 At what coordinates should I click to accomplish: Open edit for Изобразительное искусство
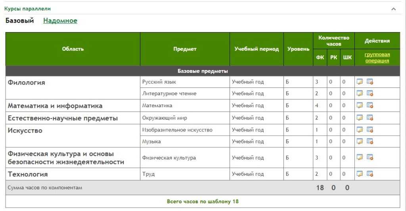(360, 129)
